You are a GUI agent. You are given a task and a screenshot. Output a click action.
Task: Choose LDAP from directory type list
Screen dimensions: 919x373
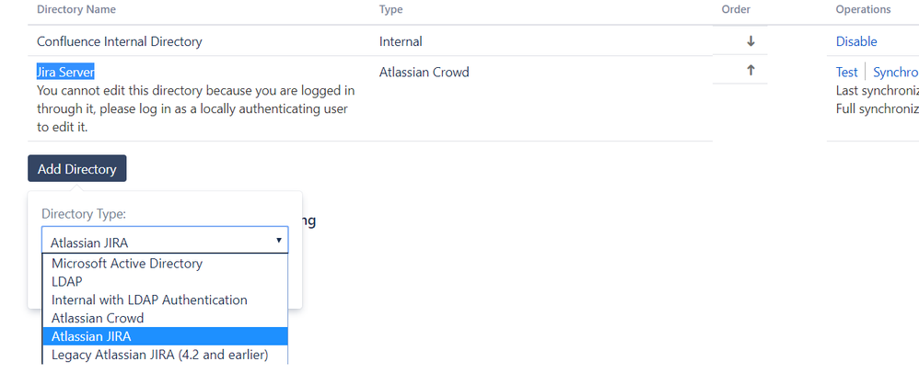165,281
